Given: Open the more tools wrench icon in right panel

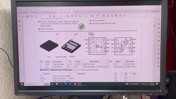Looking at the screenshot, I should [158, 67].
